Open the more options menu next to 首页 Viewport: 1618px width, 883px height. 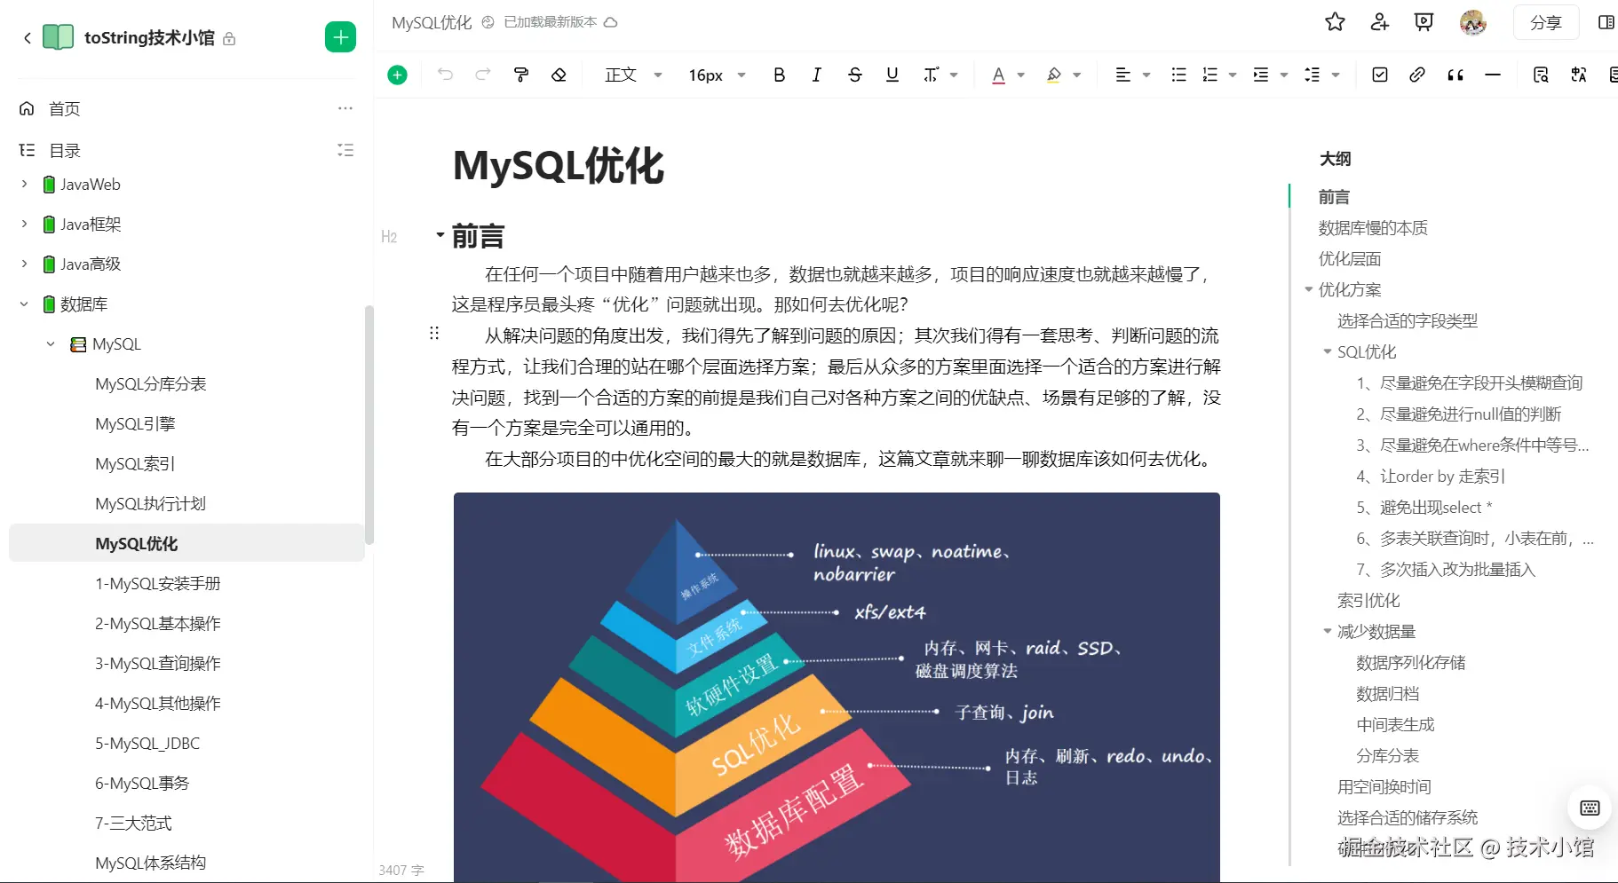345,108
